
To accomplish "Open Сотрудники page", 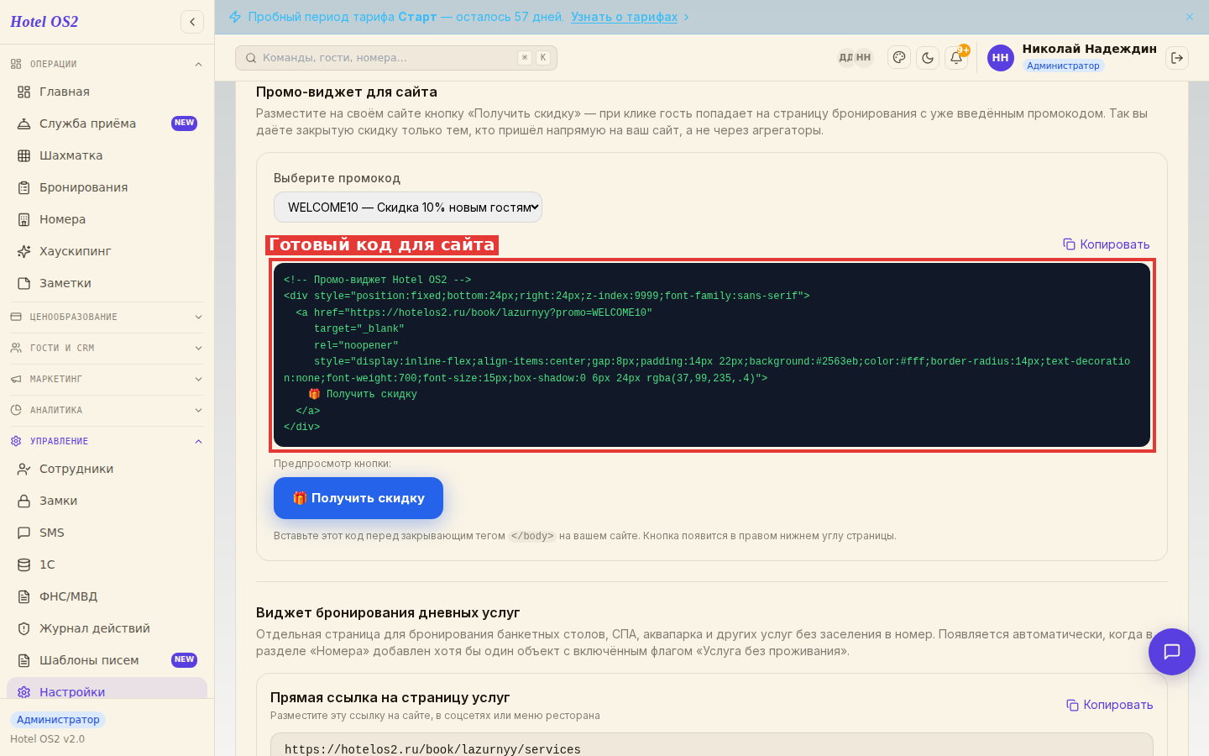I will pos(106,469).
